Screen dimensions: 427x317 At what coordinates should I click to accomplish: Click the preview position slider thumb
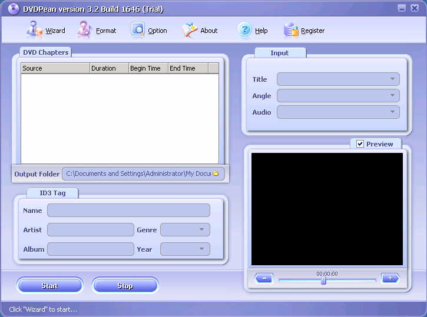click(323, 281)
